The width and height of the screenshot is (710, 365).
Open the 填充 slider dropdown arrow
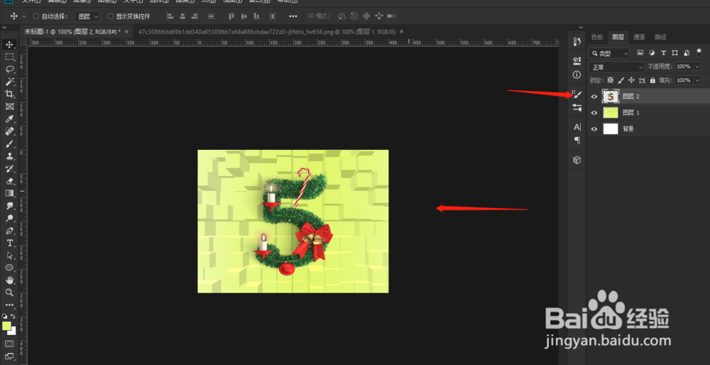pos(697,80)
